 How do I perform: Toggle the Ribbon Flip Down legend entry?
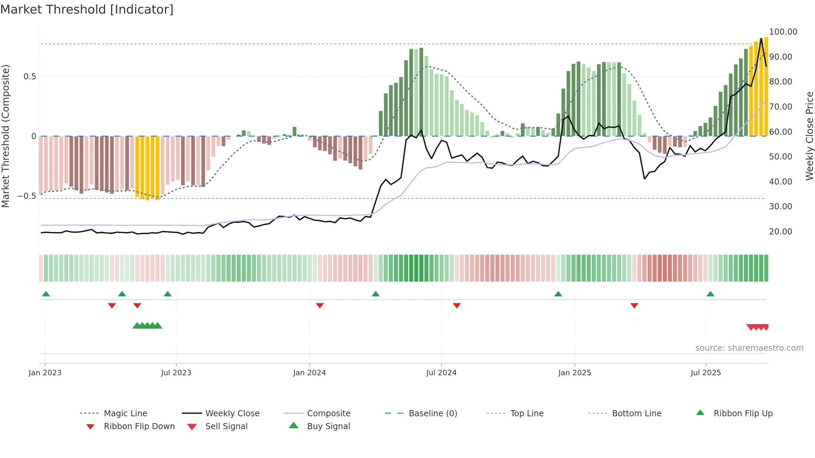pyautogui.click(x=130, y=426)
